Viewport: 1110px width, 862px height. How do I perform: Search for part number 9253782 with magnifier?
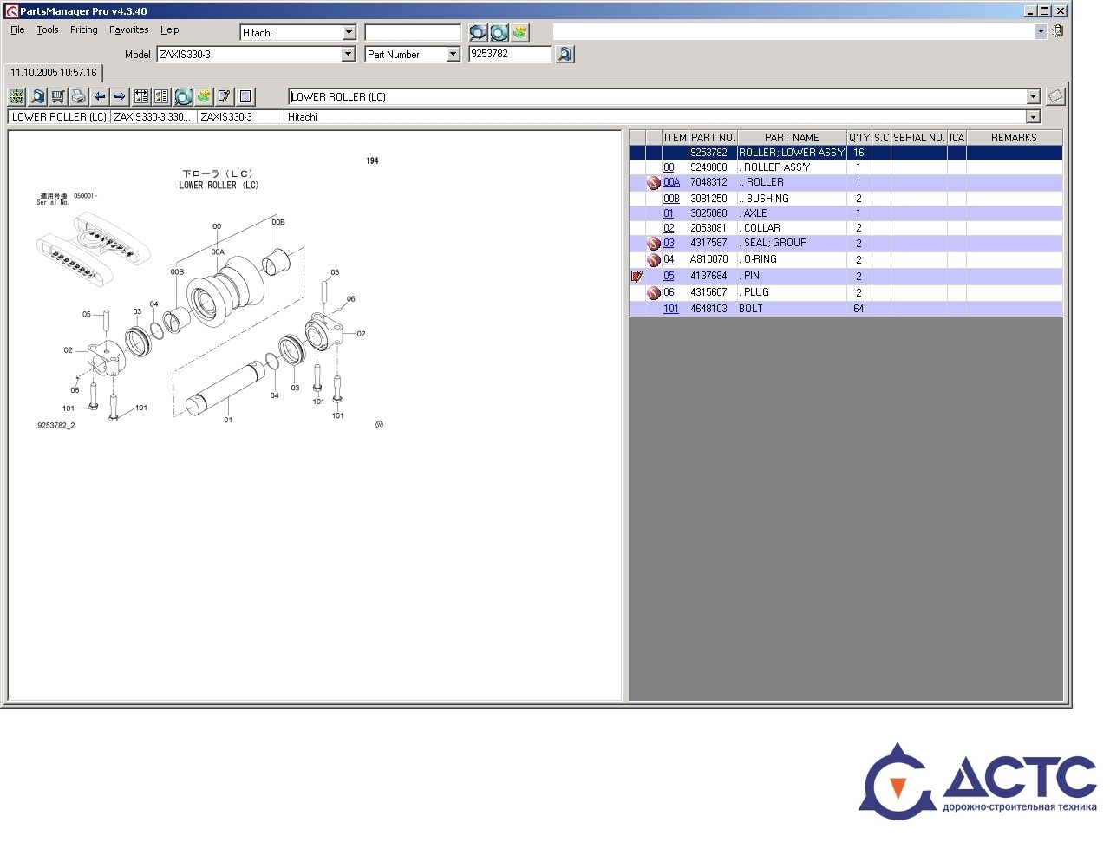(x=565, y=54)
